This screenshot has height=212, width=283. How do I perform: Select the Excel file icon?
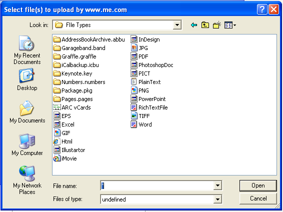(x=57, y=124)
